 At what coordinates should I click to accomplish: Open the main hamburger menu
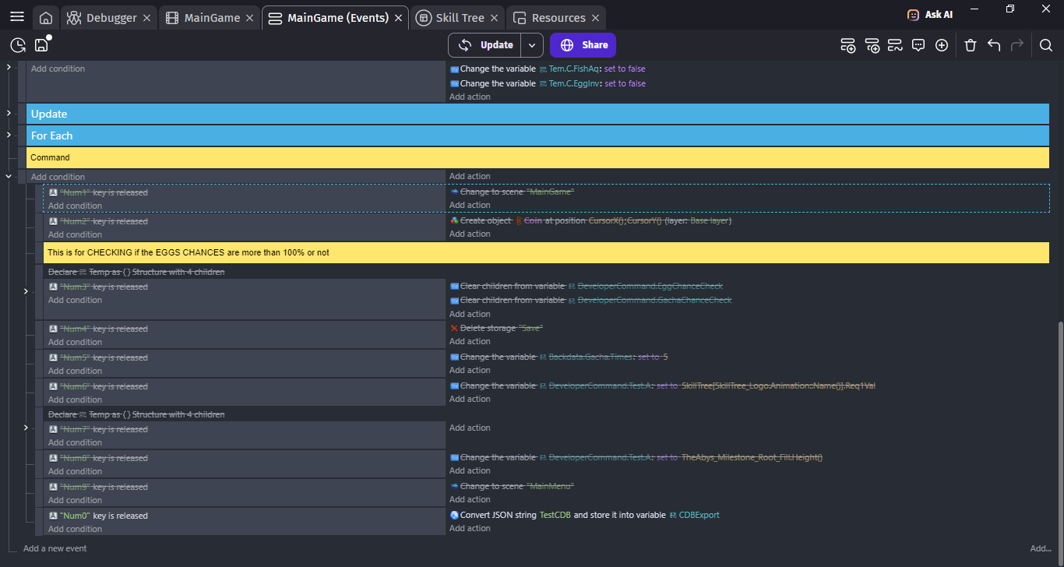pos(17,17)
